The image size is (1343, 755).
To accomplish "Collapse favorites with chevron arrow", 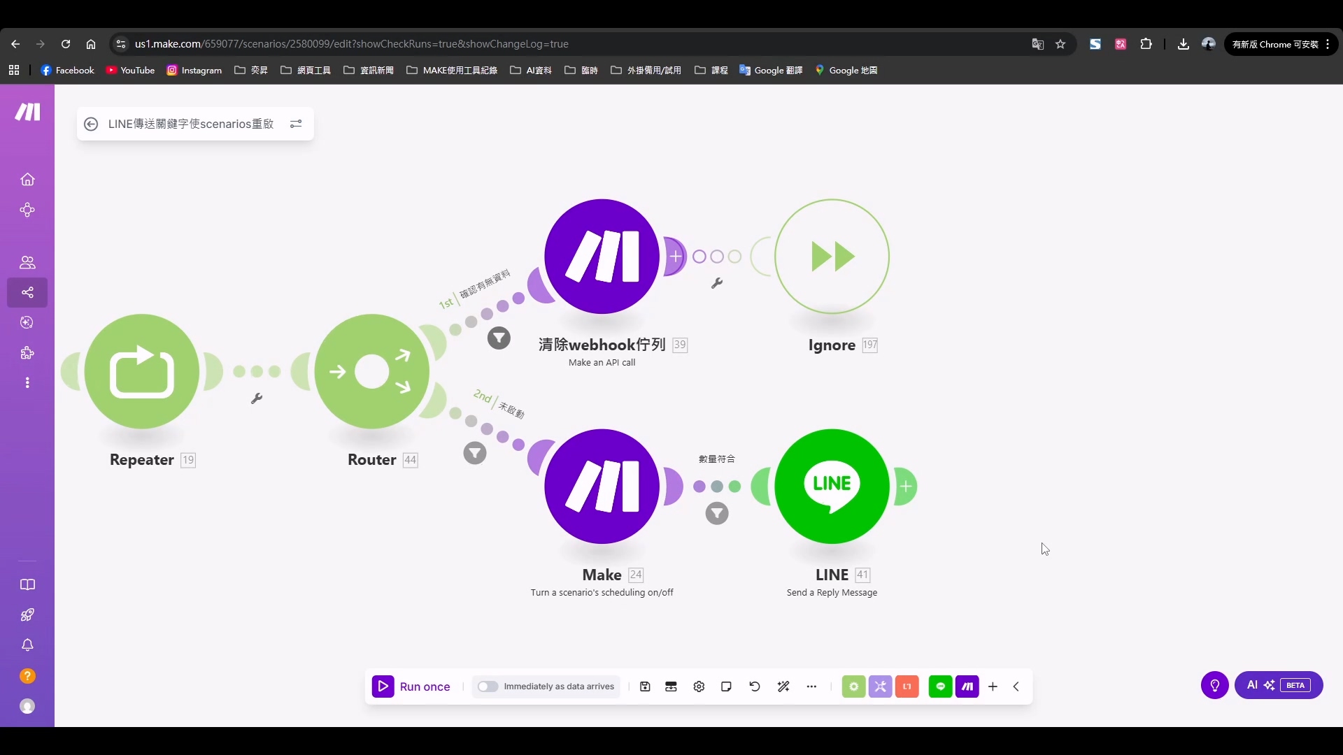I will 1016,686.
